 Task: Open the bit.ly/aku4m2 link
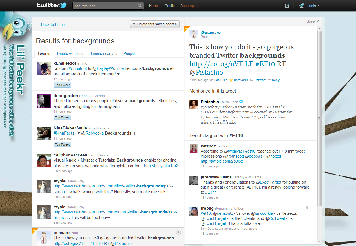[161, 166]
